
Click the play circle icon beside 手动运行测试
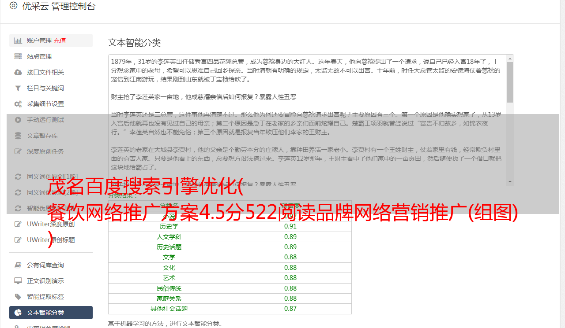point(18,120)
